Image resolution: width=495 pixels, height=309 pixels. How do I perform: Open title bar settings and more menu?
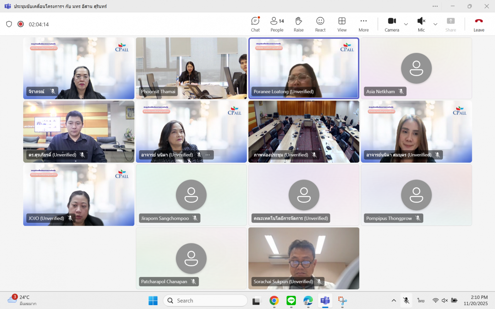435,6
